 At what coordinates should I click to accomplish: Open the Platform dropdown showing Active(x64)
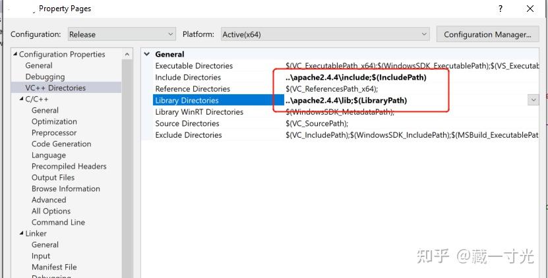point(324,34)
